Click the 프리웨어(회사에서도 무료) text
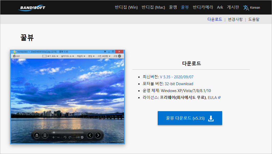 click(183, 98)
